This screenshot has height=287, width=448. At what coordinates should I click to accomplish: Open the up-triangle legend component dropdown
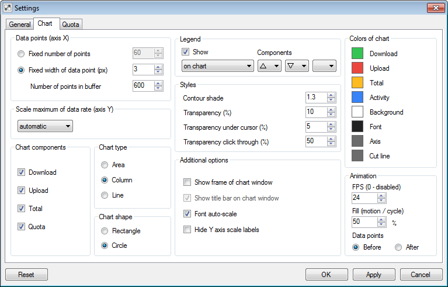point(269,66)
